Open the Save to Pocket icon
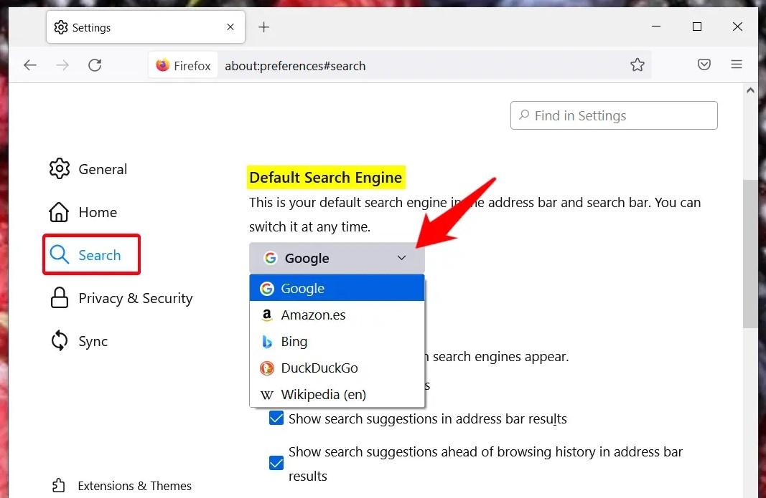Screen dimensions: 766x498 (x=704, y=65)
